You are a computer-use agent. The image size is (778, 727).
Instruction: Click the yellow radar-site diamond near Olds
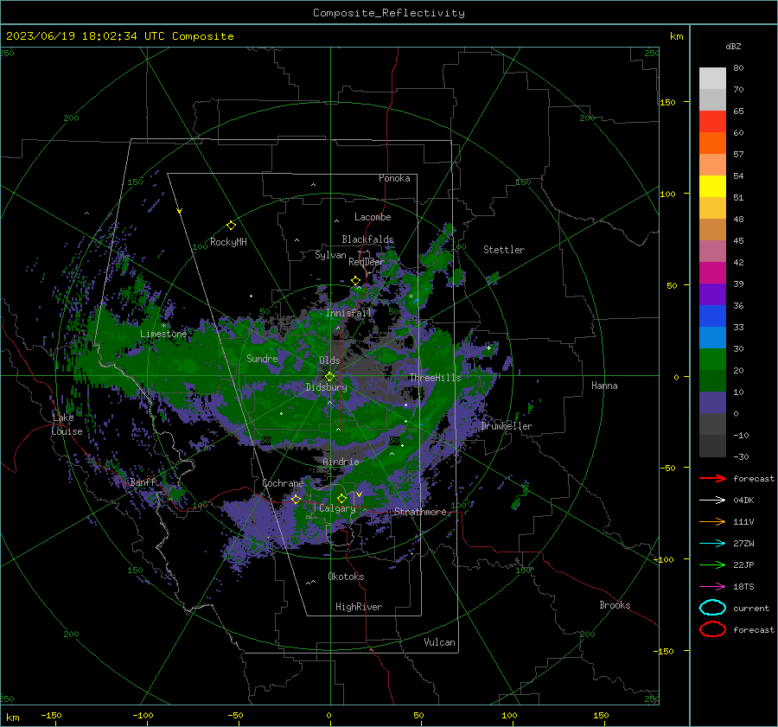(329, 377)
